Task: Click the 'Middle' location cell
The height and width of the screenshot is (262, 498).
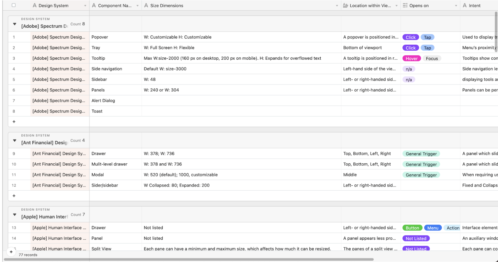Action: 371,174
